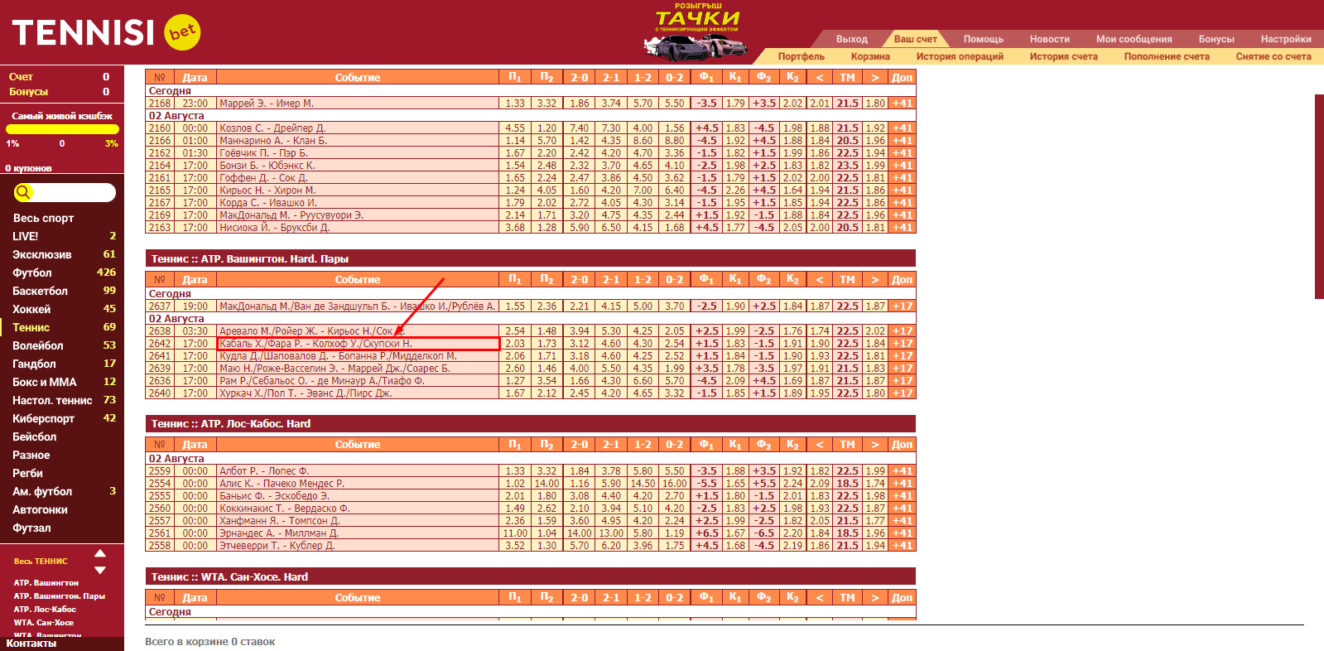Open the Тачки promo banner with cars

click(696, 34)
